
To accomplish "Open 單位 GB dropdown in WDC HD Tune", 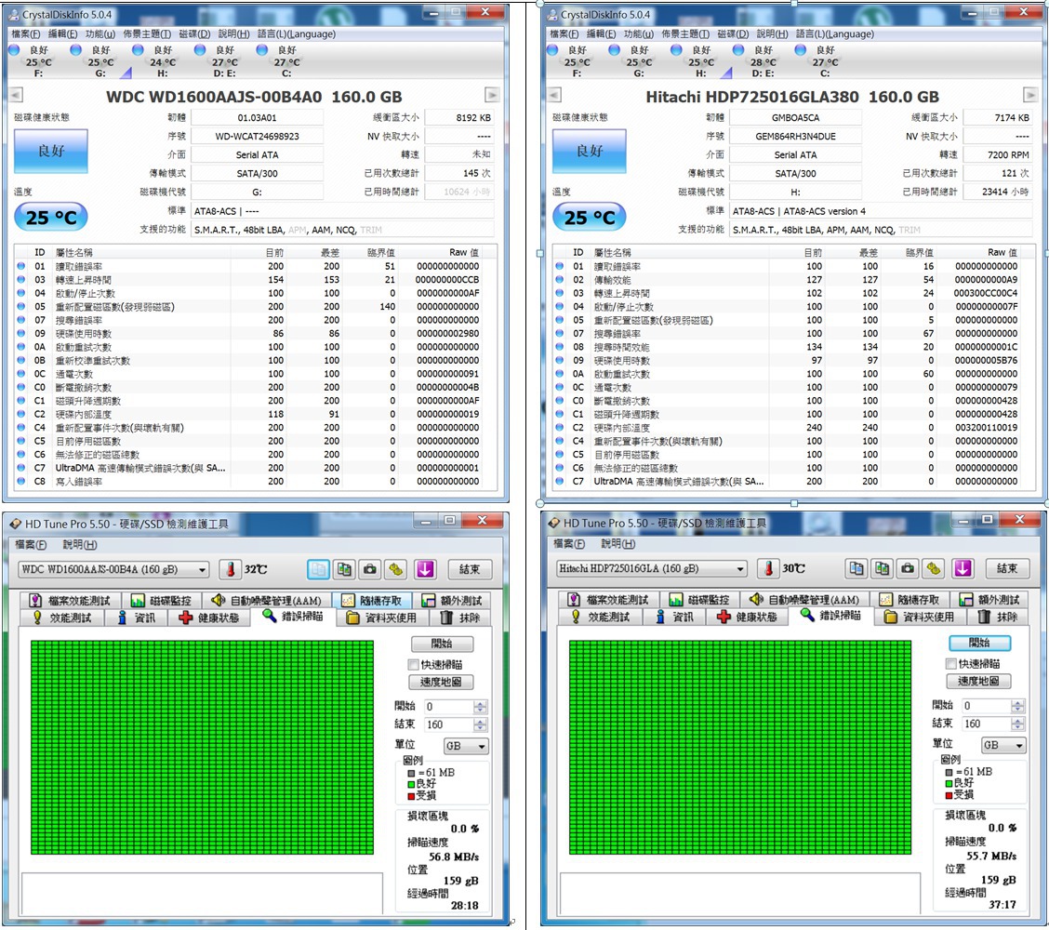I will pos(466,746).
